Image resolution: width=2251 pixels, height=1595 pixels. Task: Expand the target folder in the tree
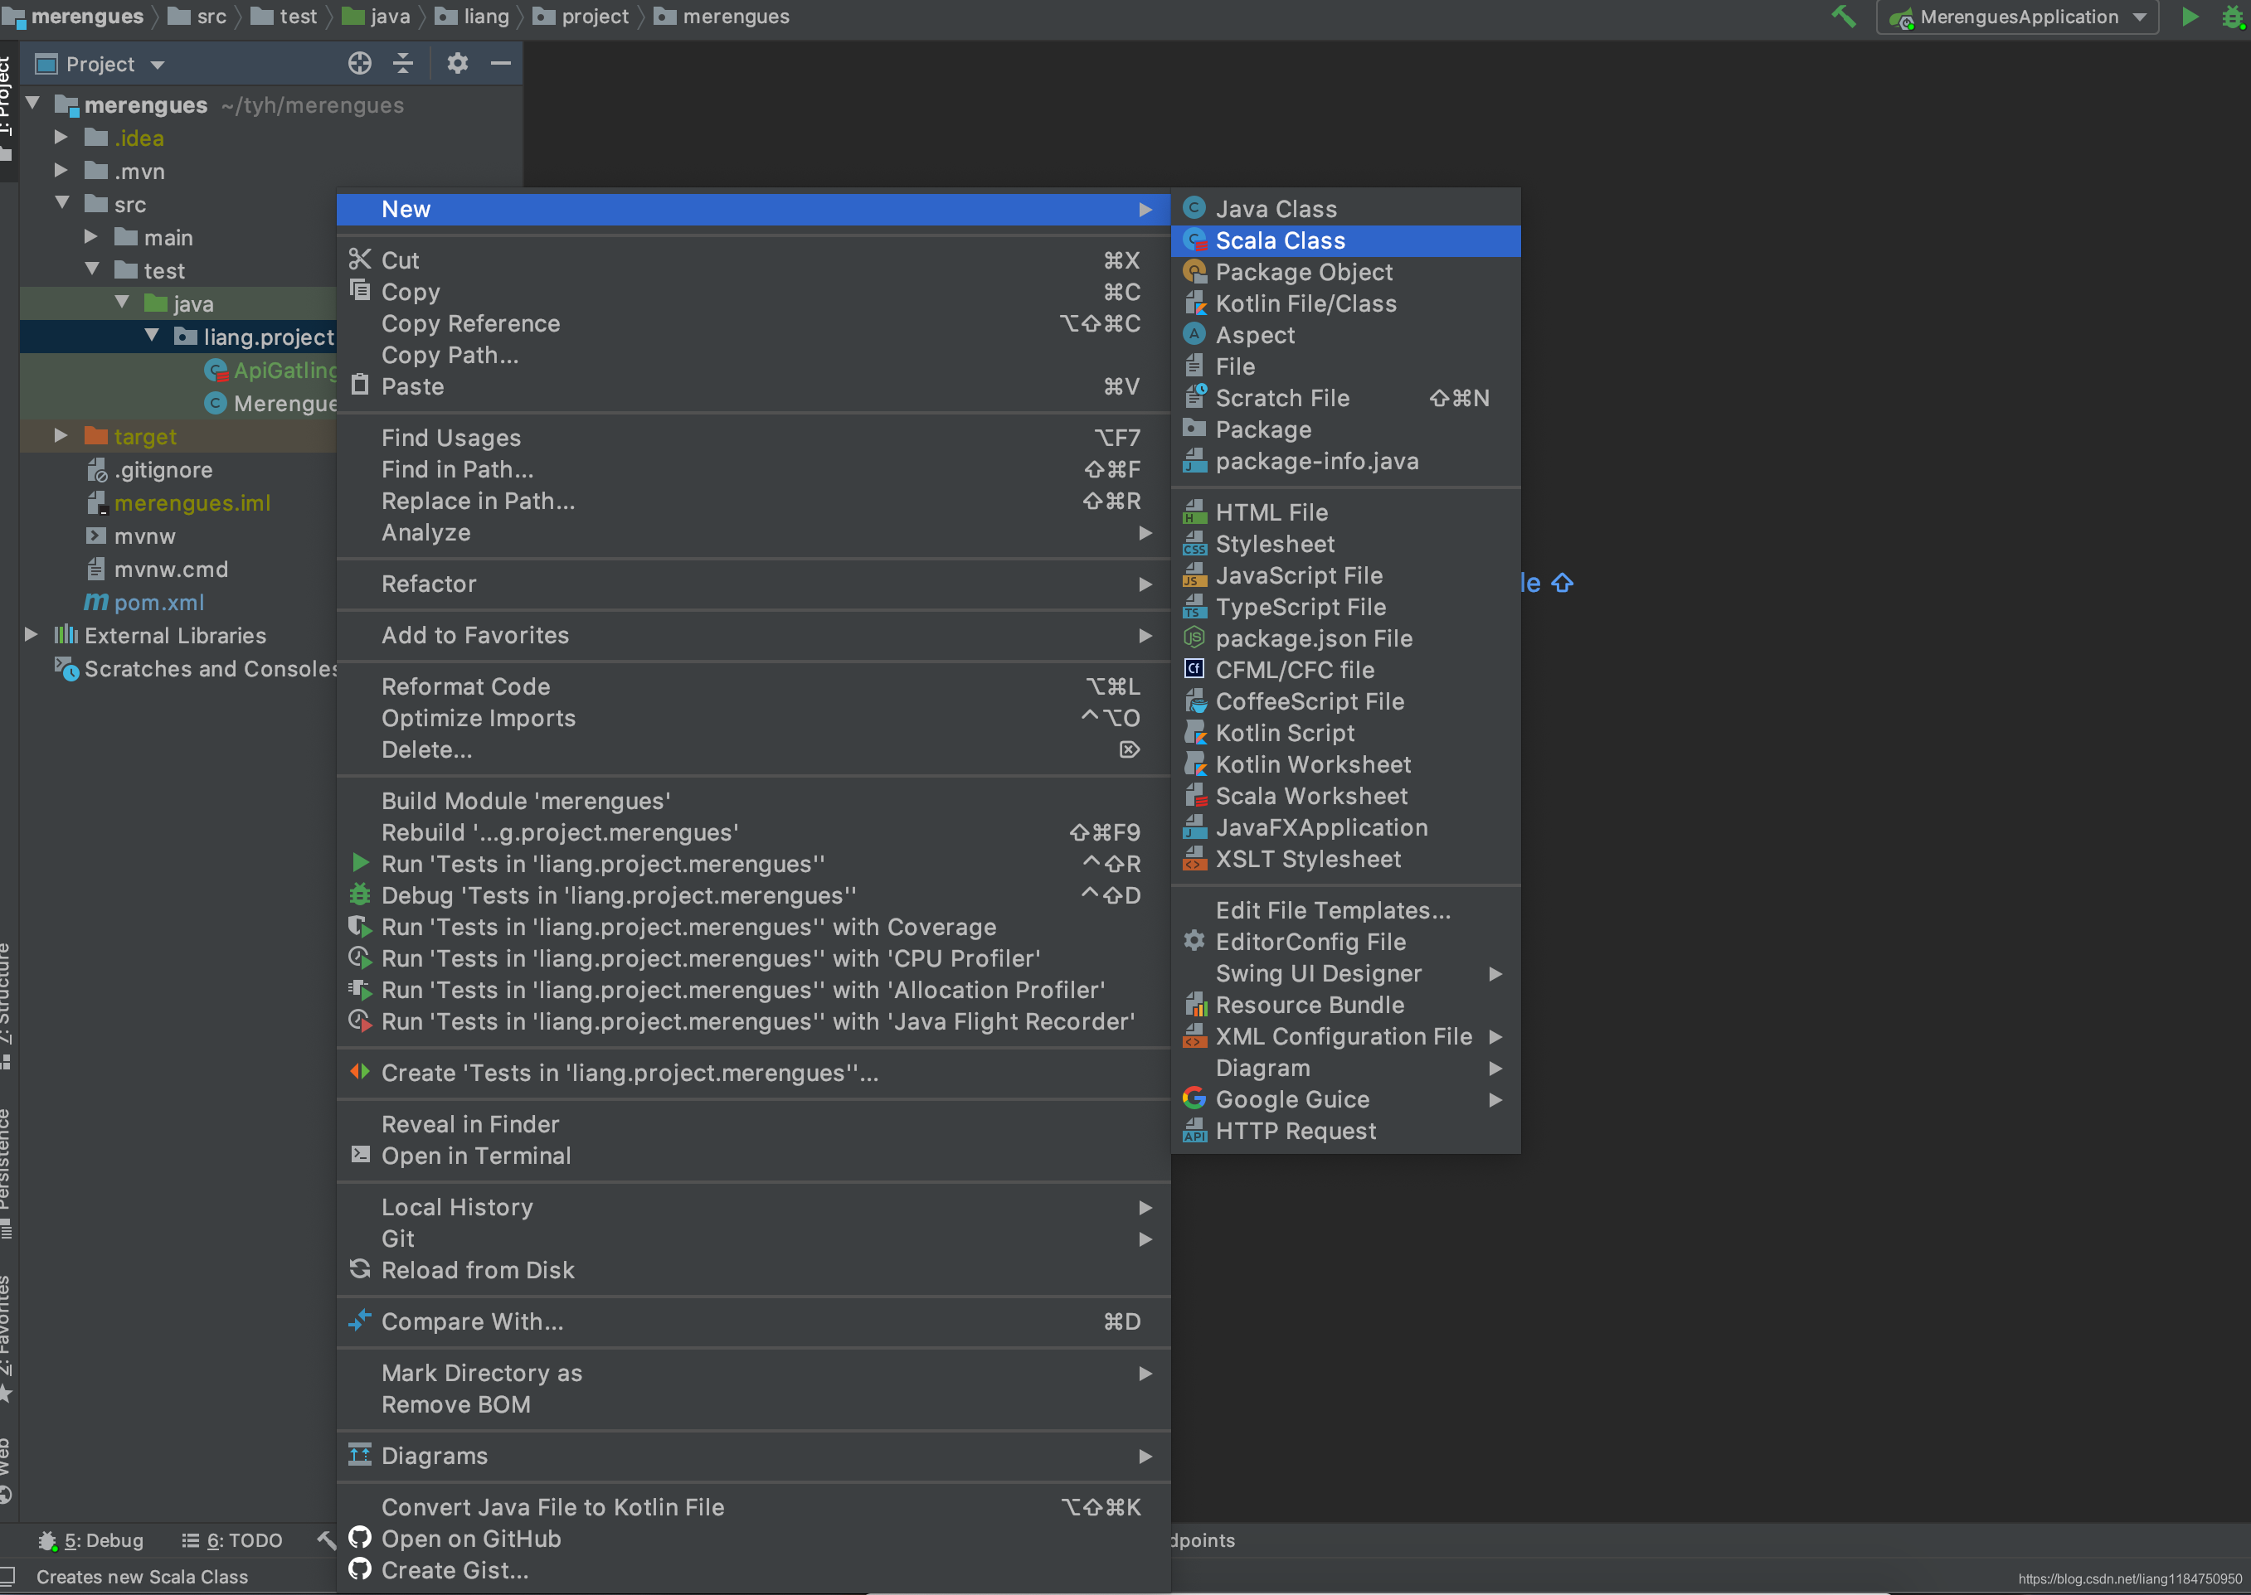tap(61, 435)
